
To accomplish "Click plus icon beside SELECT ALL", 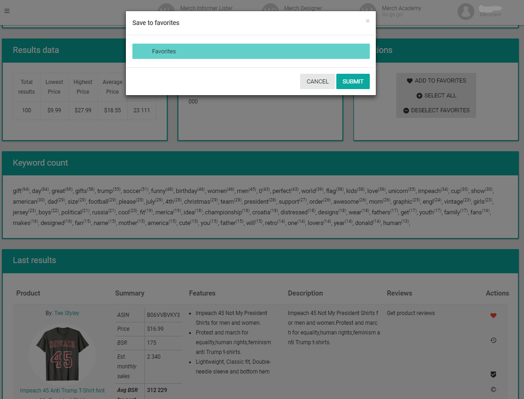I will coord(419,96).
